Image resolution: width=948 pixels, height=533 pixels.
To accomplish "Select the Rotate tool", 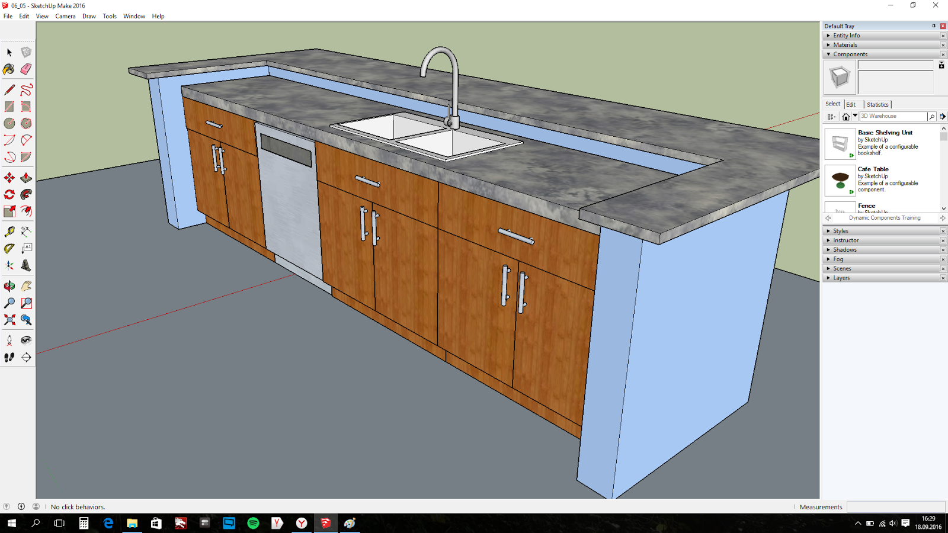I will [9, 194].
